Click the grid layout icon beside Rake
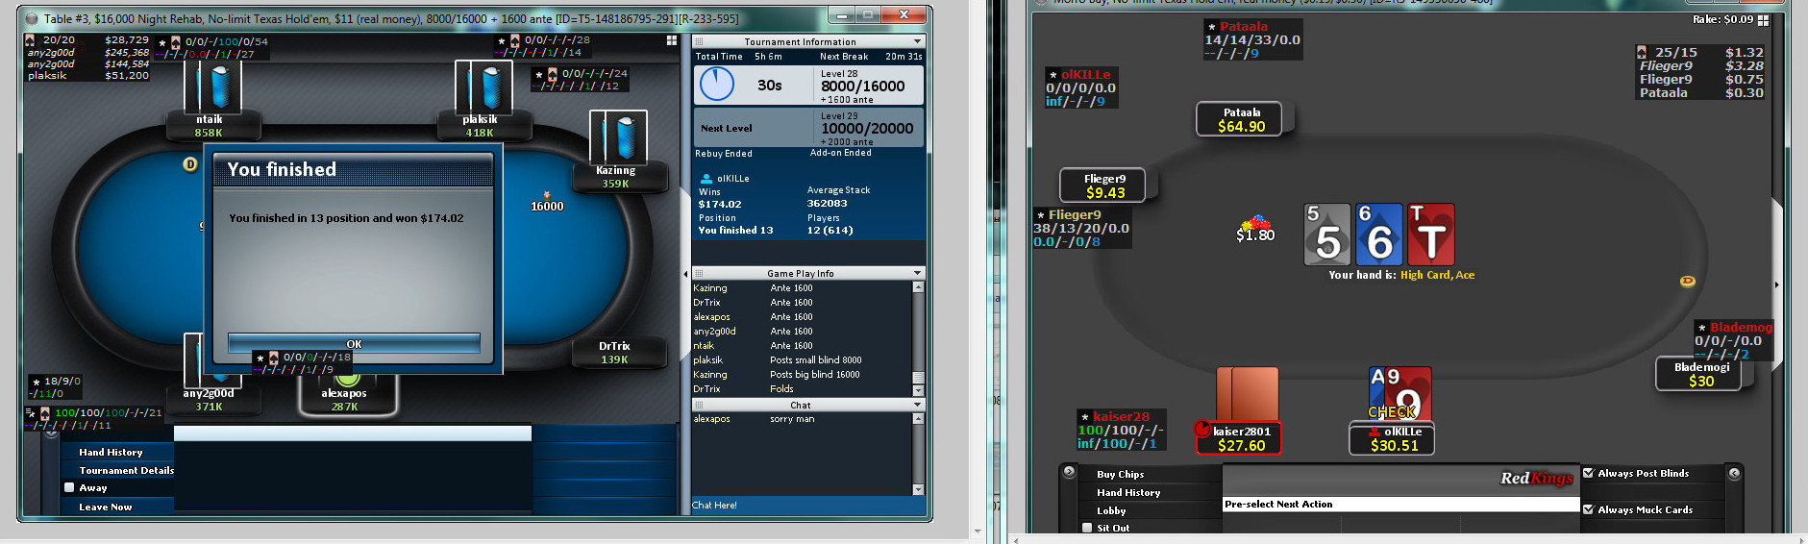The height and width of the screenshot is (544, 1808). [1763, 19]
